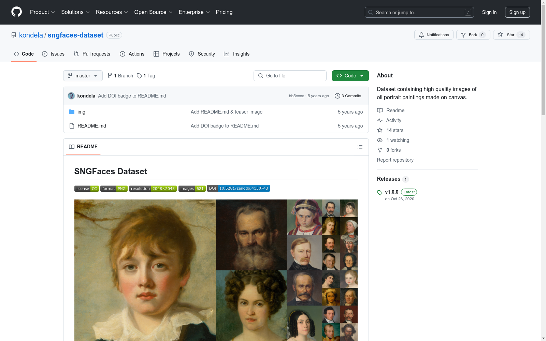This screenshot has width=546, height=341.
Task: Open the README.md file
Action: [x=92, y=126]
